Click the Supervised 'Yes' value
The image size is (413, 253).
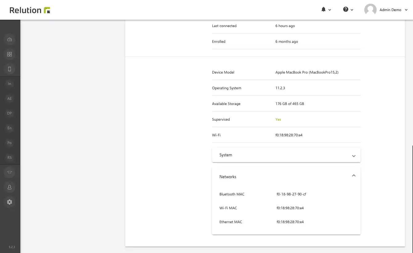(x=278, y=119)
